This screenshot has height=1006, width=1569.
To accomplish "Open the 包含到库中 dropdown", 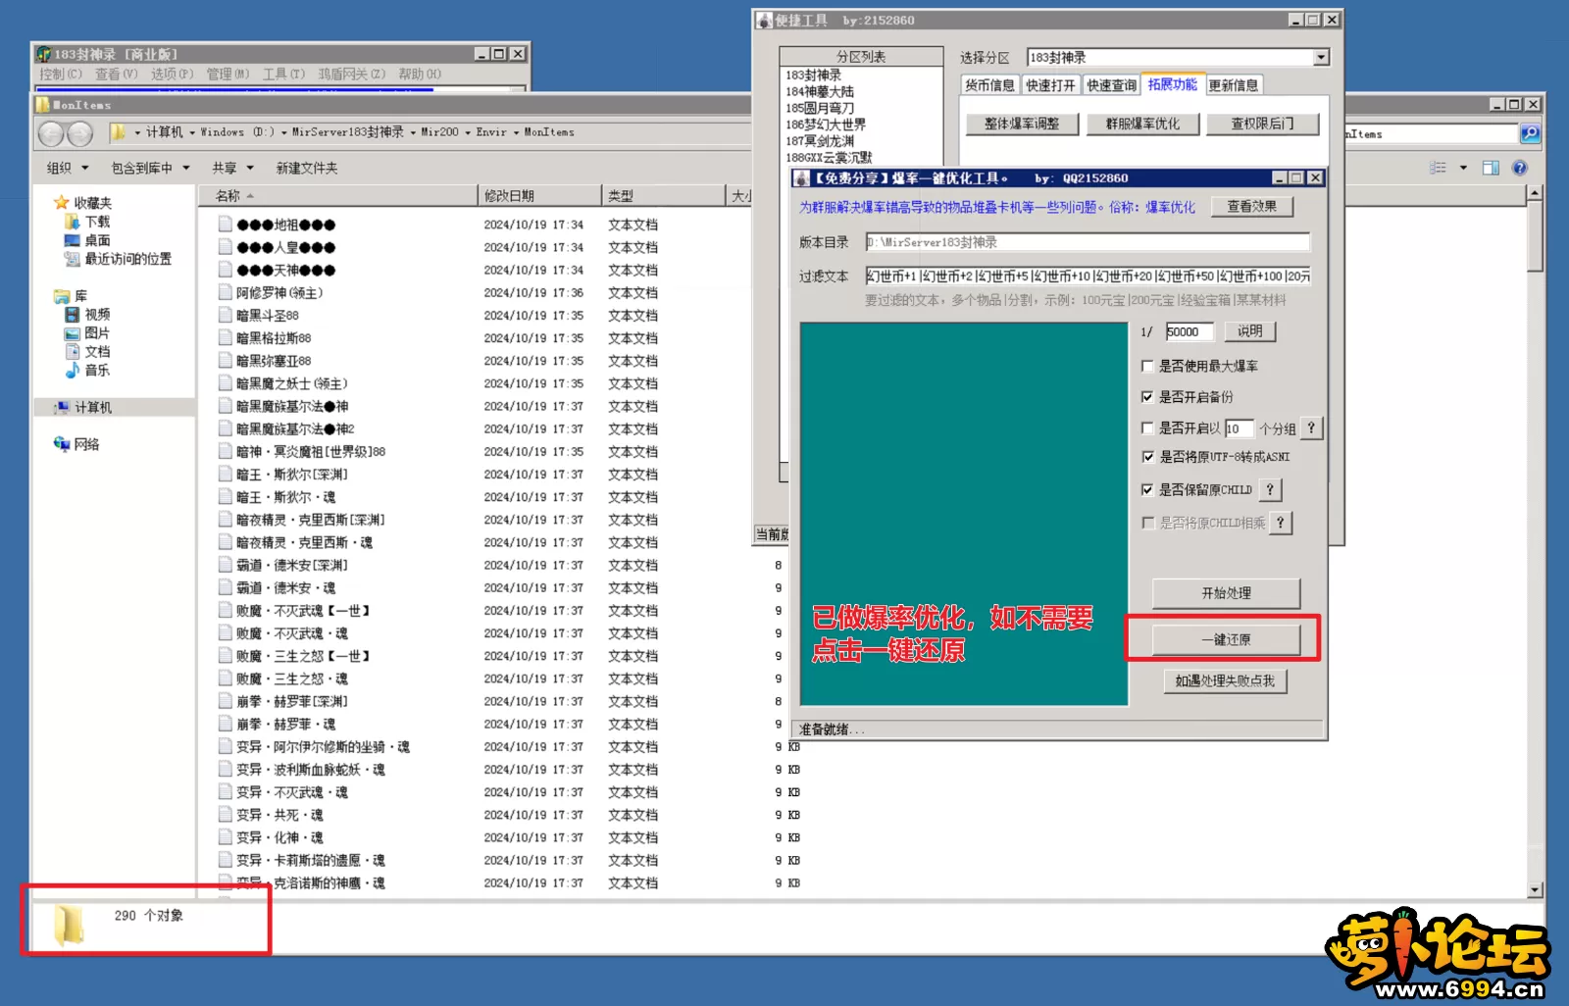I will click(150, 168).
